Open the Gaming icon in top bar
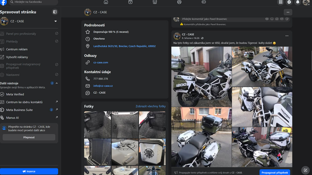The image size is (312, 175). [x=204, y=2]
